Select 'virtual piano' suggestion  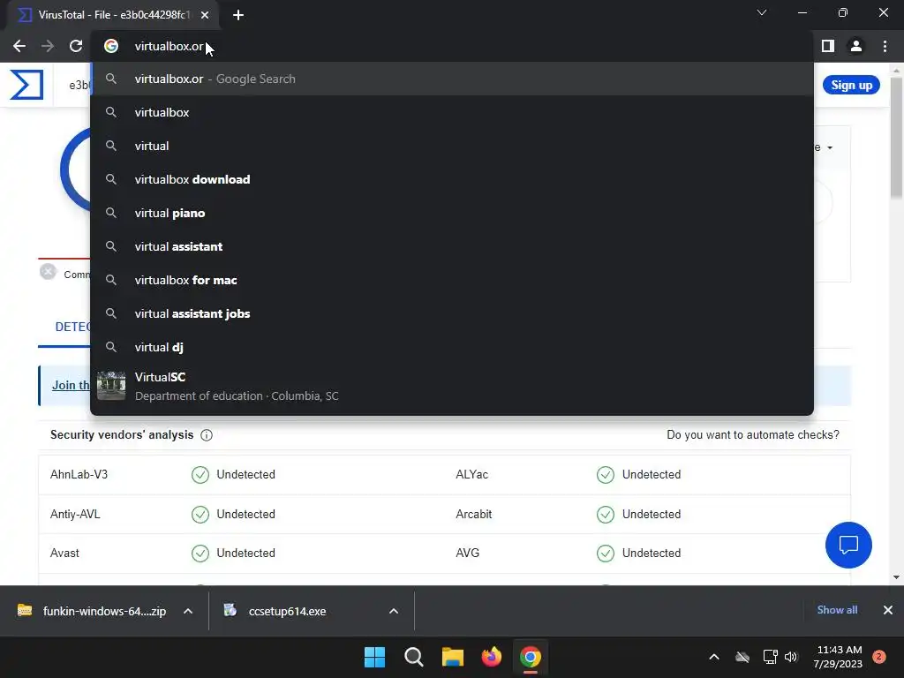click(452, 213)
